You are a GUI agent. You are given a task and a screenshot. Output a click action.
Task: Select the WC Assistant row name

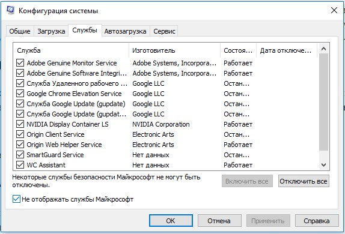click(x=46, y=165)
